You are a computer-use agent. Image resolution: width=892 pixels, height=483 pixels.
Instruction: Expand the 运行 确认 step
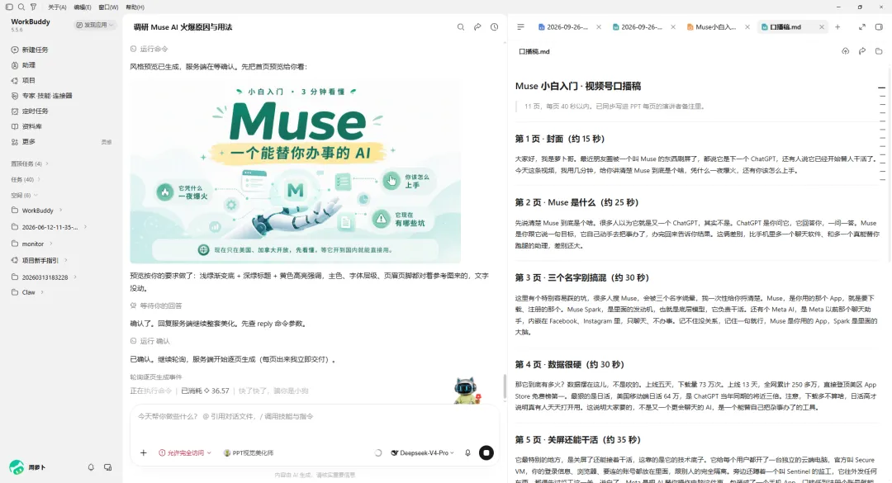[x=150, y=341]
